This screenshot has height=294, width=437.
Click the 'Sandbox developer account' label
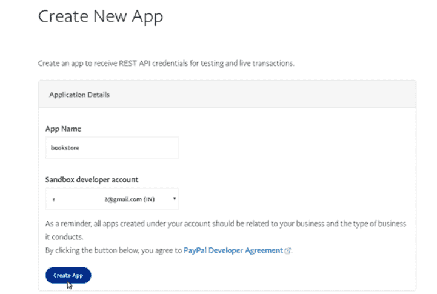pos(92,180)
